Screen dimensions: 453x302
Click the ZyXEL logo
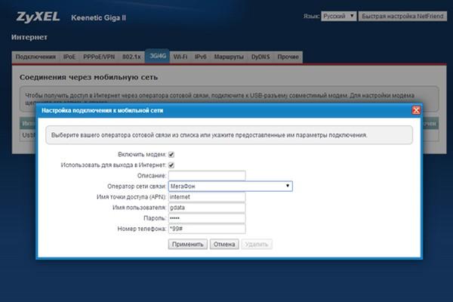click(39, 17)
